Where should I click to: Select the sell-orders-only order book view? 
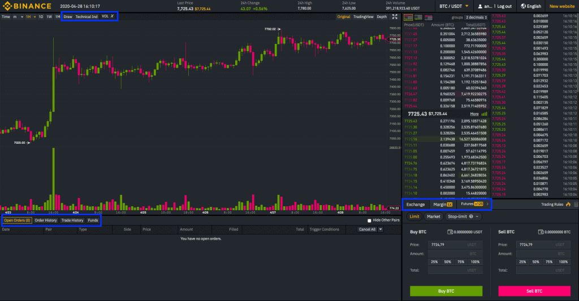click(x=429, y=17)
